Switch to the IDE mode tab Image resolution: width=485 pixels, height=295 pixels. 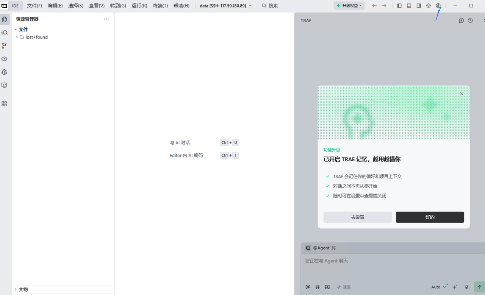pyautogui.click(x=16, y=6)
